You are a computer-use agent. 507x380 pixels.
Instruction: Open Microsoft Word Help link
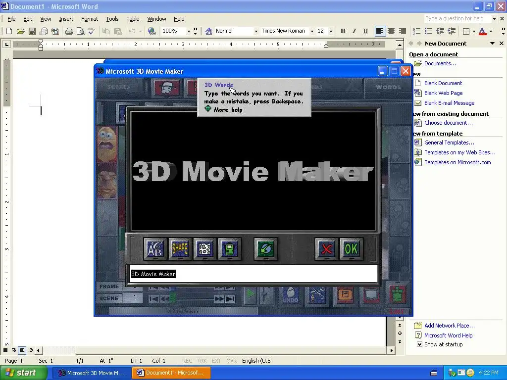coord(448,335)
